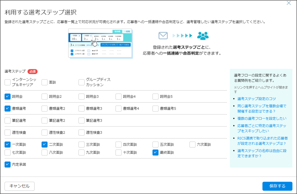
Task: Check the インターンシップ&キャリア checkbox
Action: [7, 82]
